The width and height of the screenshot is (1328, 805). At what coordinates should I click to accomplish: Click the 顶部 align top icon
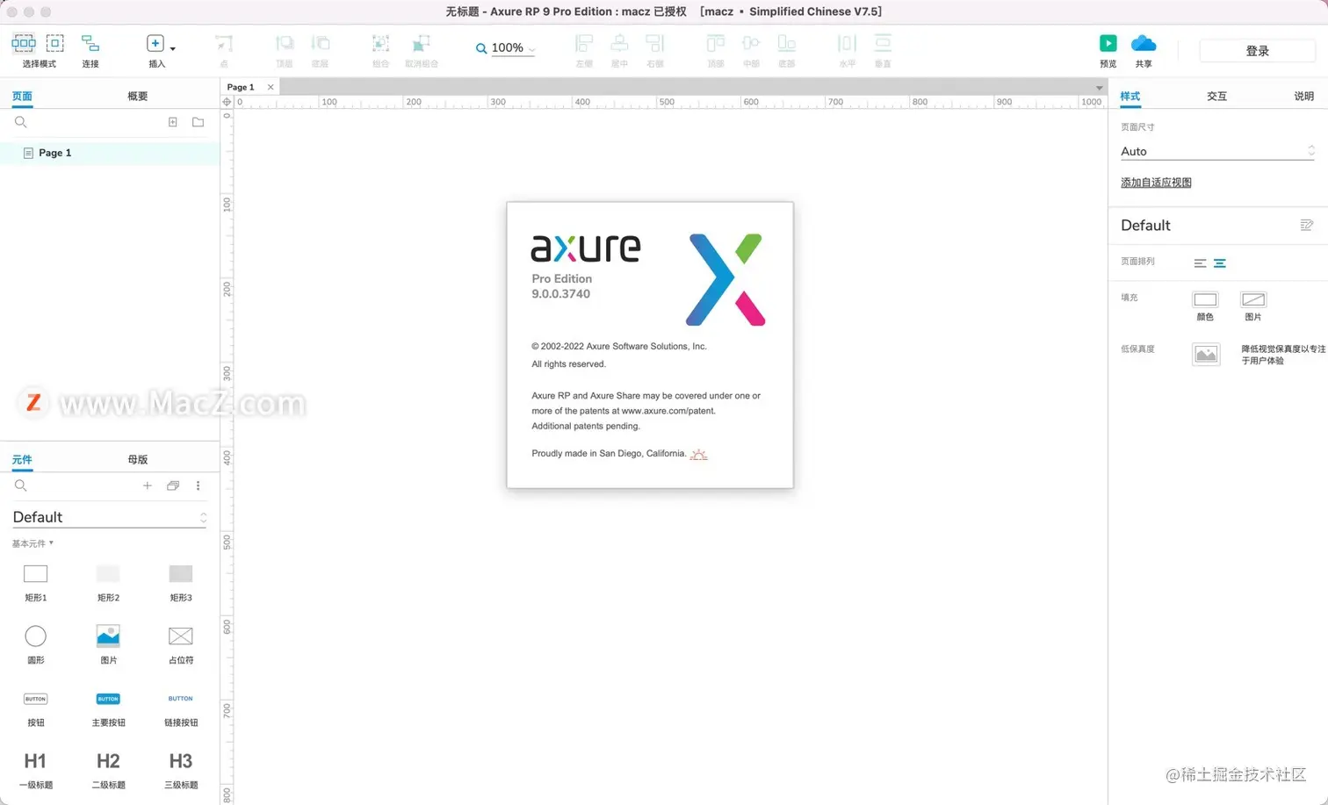[x=716, y=43]
